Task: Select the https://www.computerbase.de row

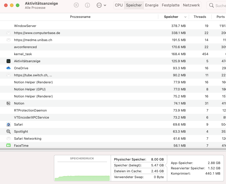Action: 113,33
